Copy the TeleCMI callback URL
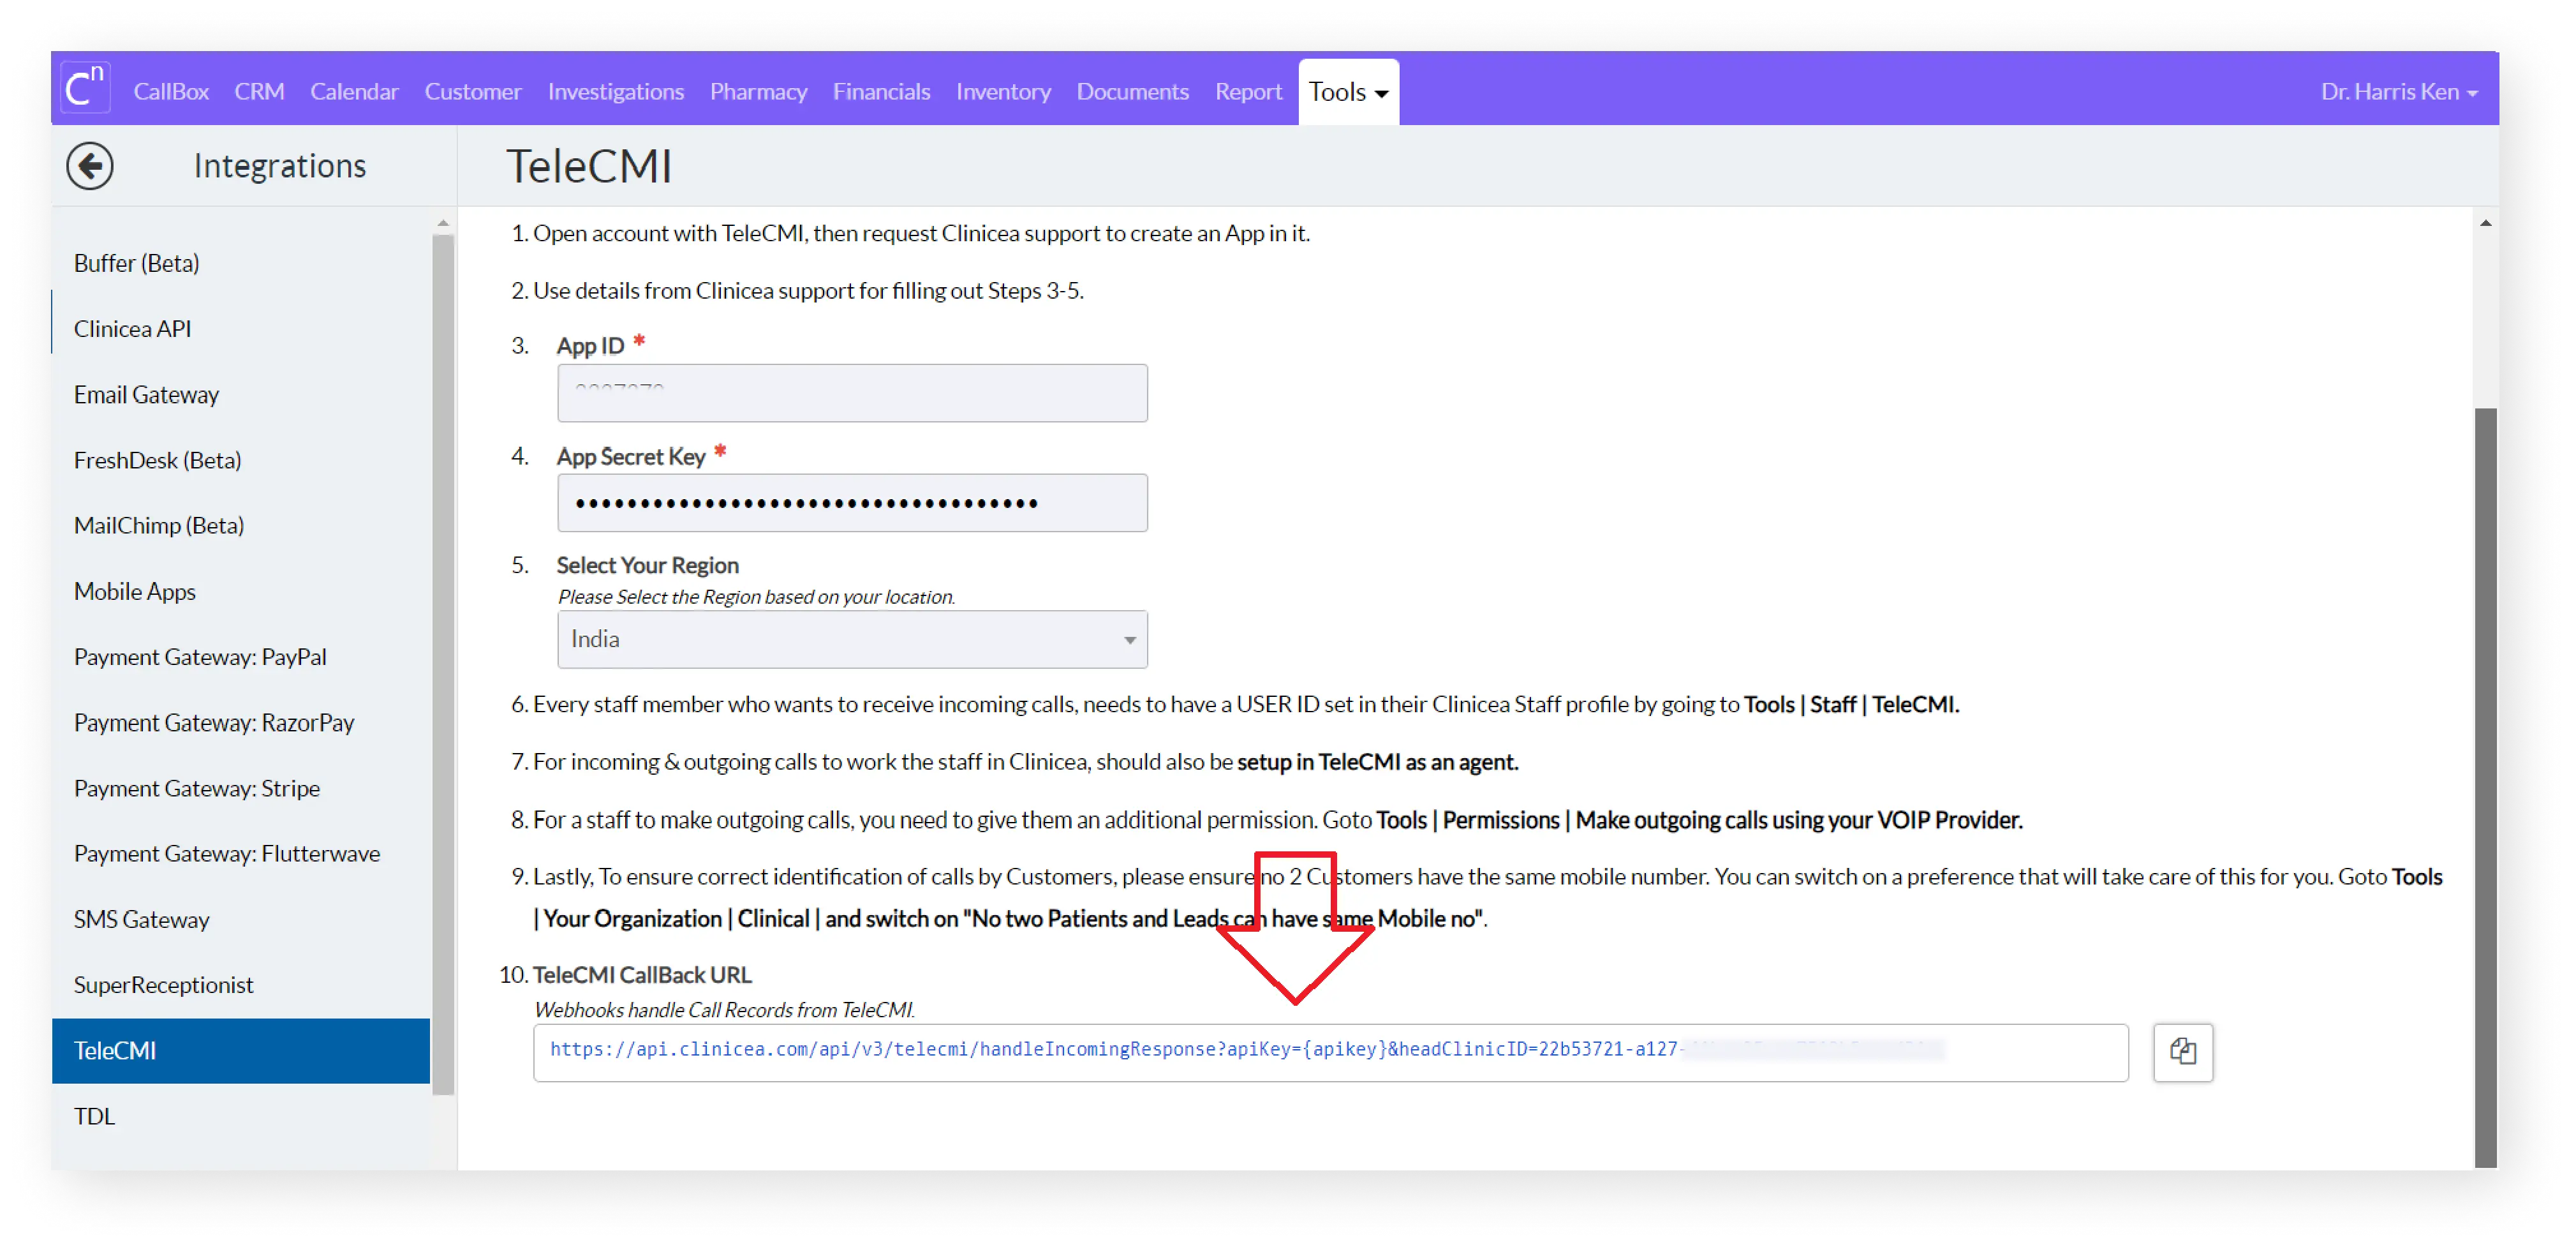2576x1247 pixels. tap(2182, 1051)
